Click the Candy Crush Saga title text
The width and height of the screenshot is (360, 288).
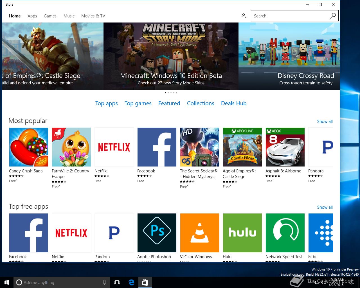26,171
